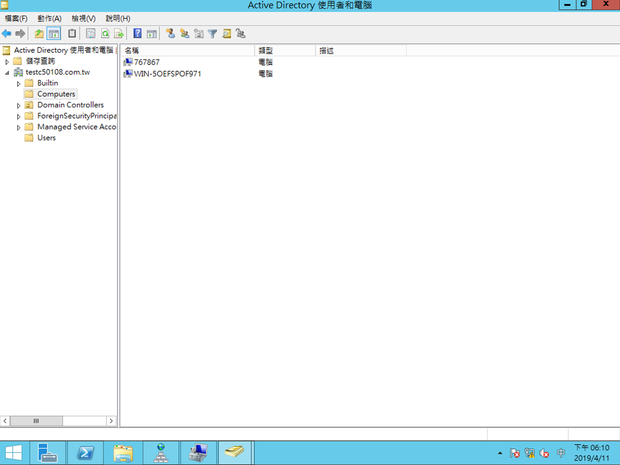Click the tree pane scroll left arrow
This screenshot has width=620, height=465.
5,421
